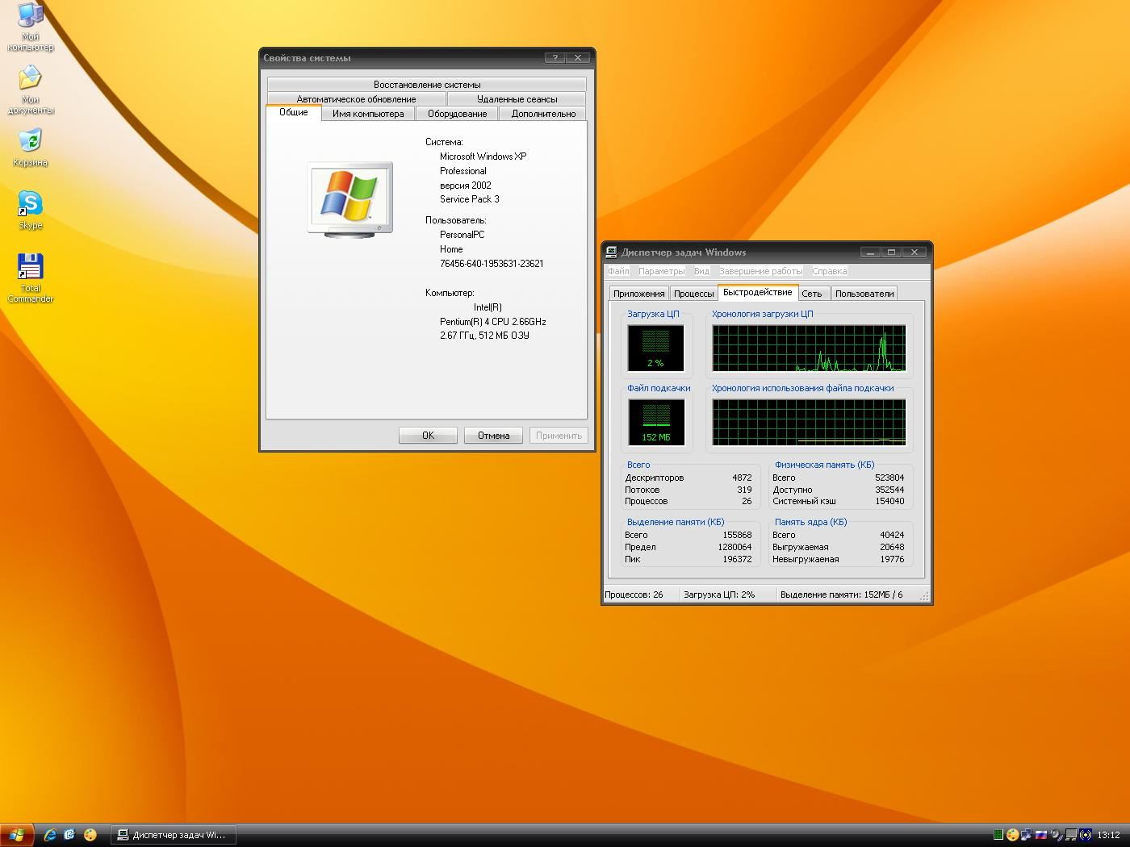Open Internet Explorer from Quick Launch

[50, 835]
